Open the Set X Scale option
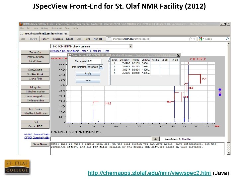Screen dimensions: 239x179 coord(35,70)
